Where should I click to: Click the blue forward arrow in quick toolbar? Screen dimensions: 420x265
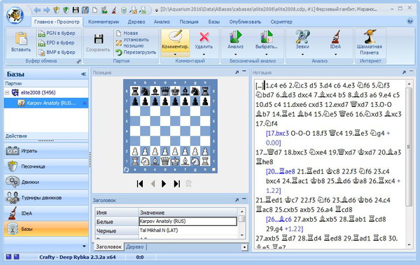pos(47,10)
